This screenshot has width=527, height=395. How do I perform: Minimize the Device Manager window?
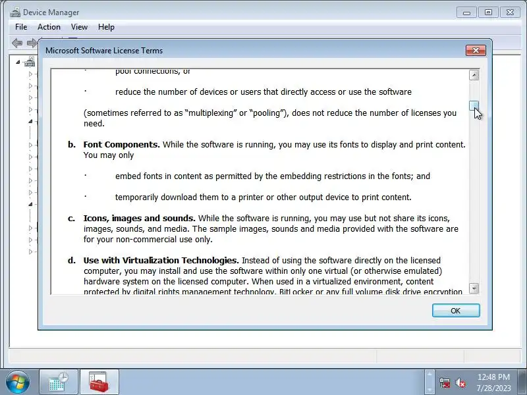click(x=466, y=13)
